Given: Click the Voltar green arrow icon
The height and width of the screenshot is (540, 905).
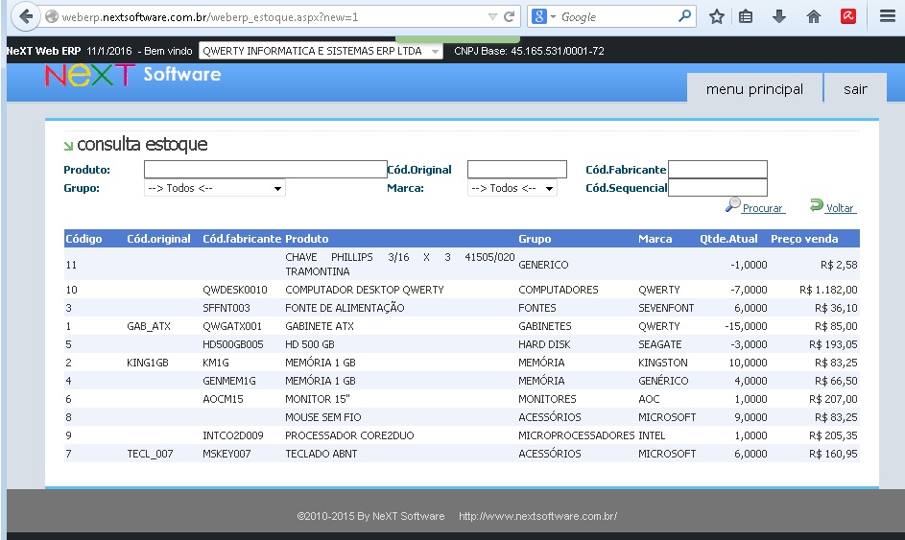Looking at the screenshot, I should [817, 205].
